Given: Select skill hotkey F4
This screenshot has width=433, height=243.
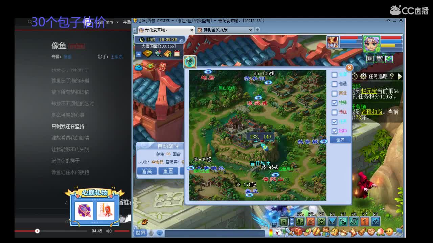Looking at the screenshot, I should click(332, 221).
